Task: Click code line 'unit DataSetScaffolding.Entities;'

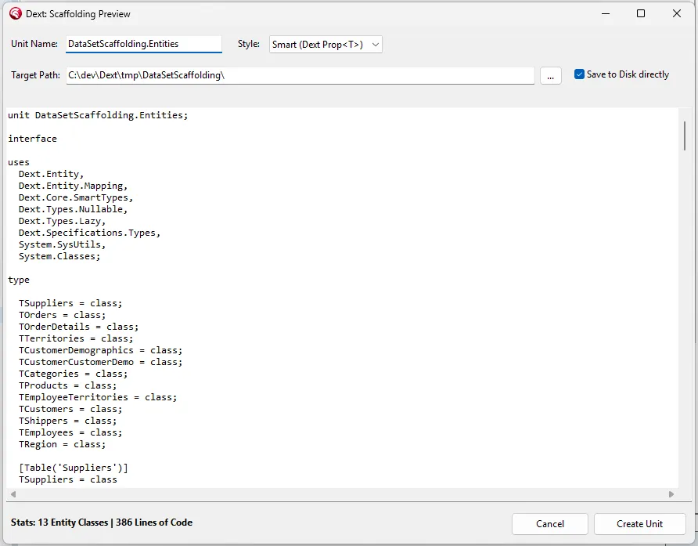Action: coord(98,115)
